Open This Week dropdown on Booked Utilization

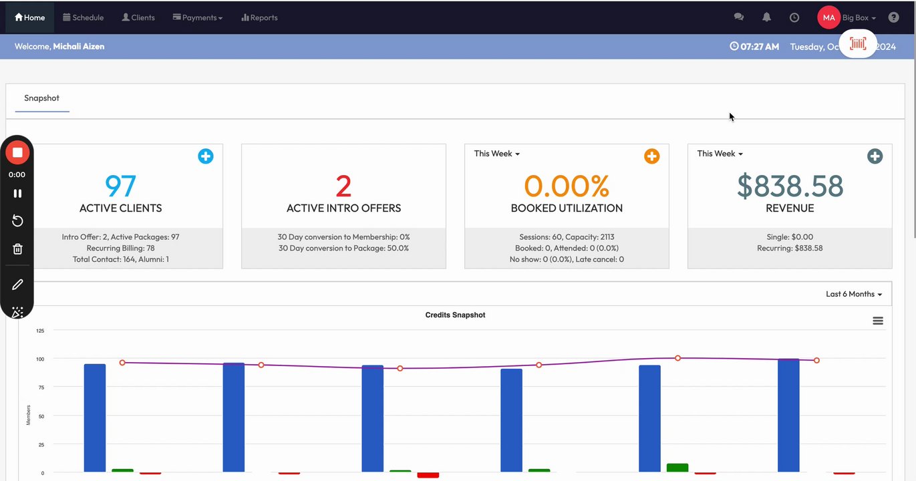coord(497,154)
